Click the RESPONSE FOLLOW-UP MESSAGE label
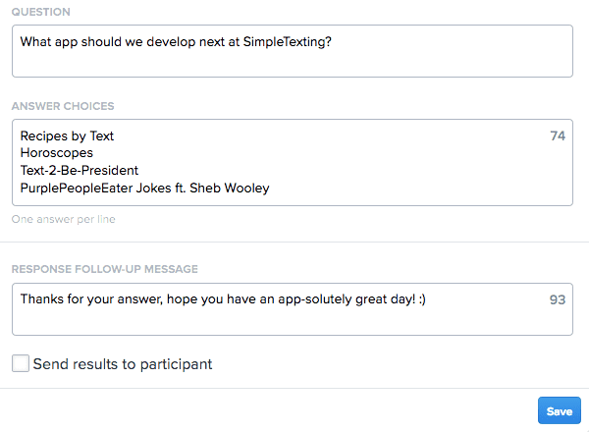The height and width of the screenshot is (432, 589). click(x=104, y=269)
